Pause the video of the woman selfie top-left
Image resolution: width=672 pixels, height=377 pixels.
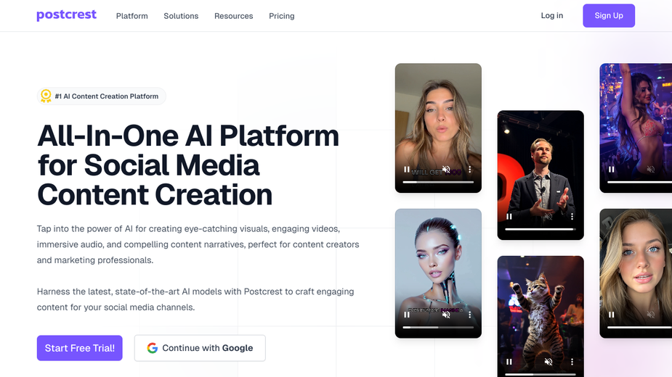point(406,170)
